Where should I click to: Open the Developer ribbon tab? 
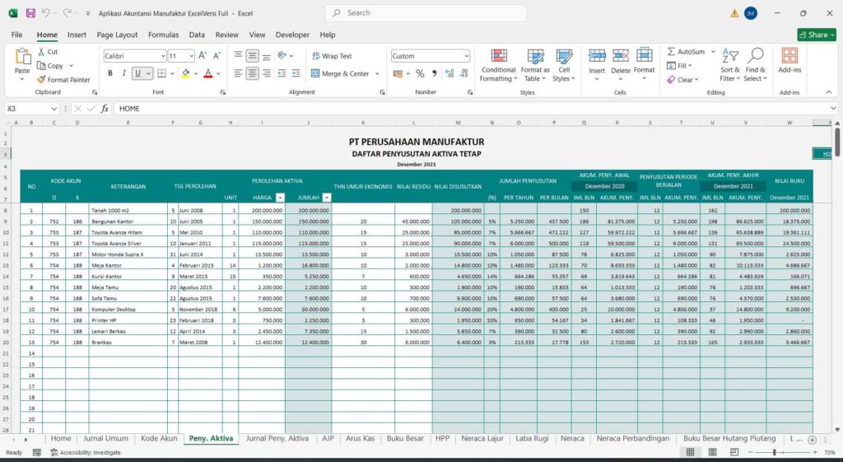[x=292, y=35]
